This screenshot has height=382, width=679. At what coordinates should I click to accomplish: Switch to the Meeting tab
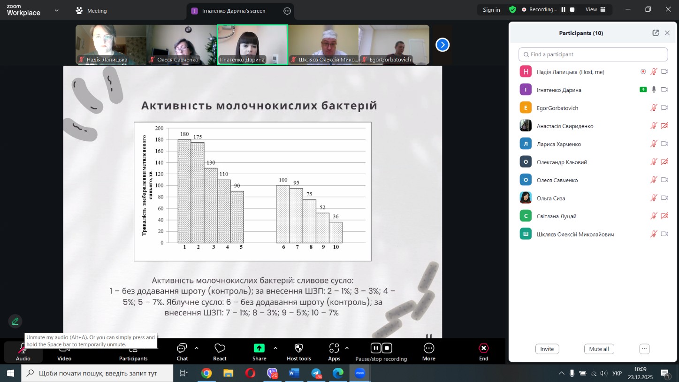pyautogui.click(x=92, y=11)
